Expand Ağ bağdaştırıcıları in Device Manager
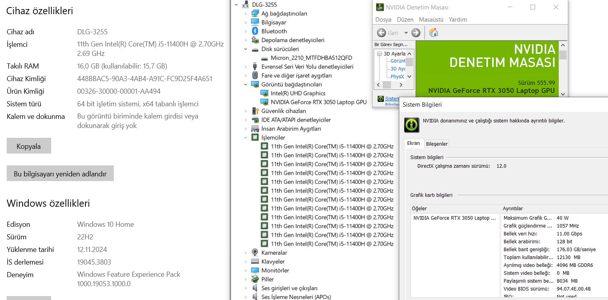The width and height of the screenshot is (608, 300). click(x=246, y=13)
